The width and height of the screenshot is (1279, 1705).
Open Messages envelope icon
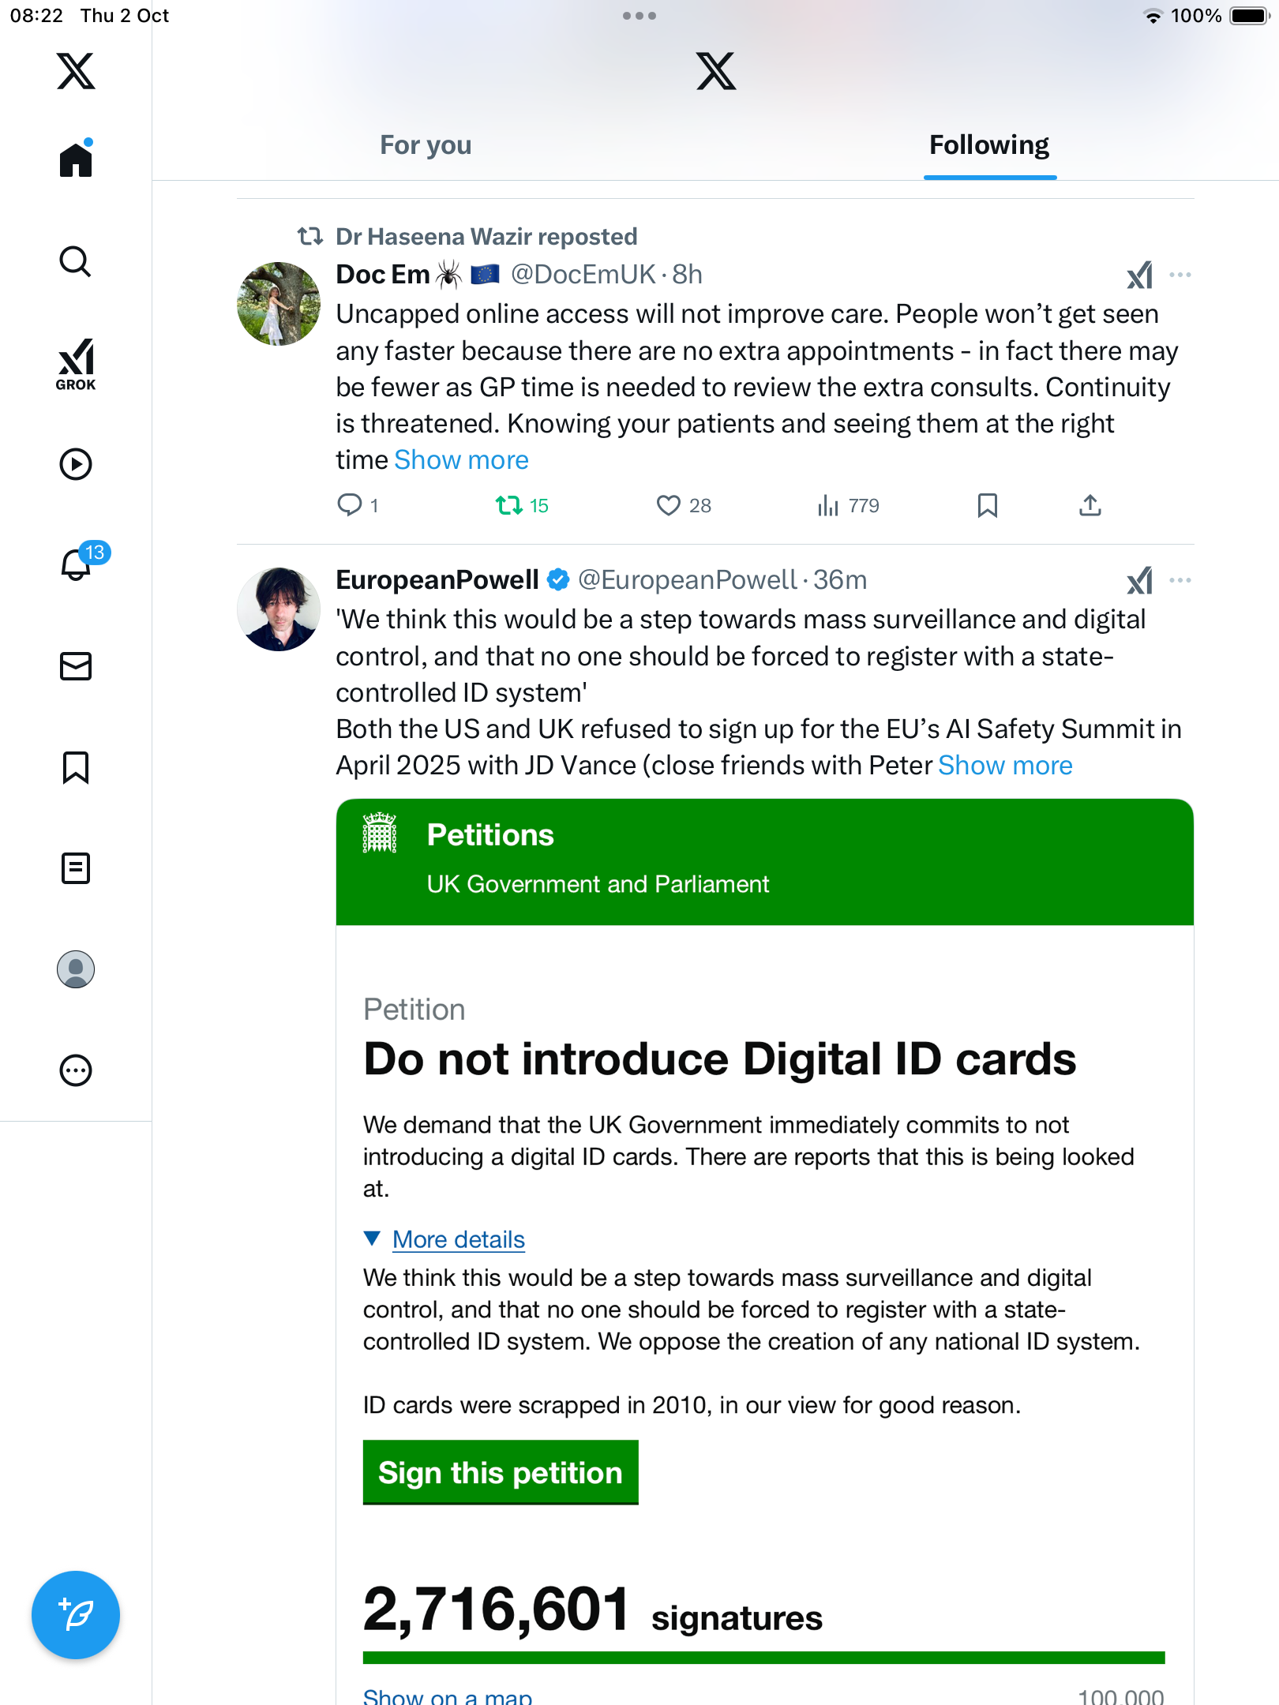tap(76, 666)
